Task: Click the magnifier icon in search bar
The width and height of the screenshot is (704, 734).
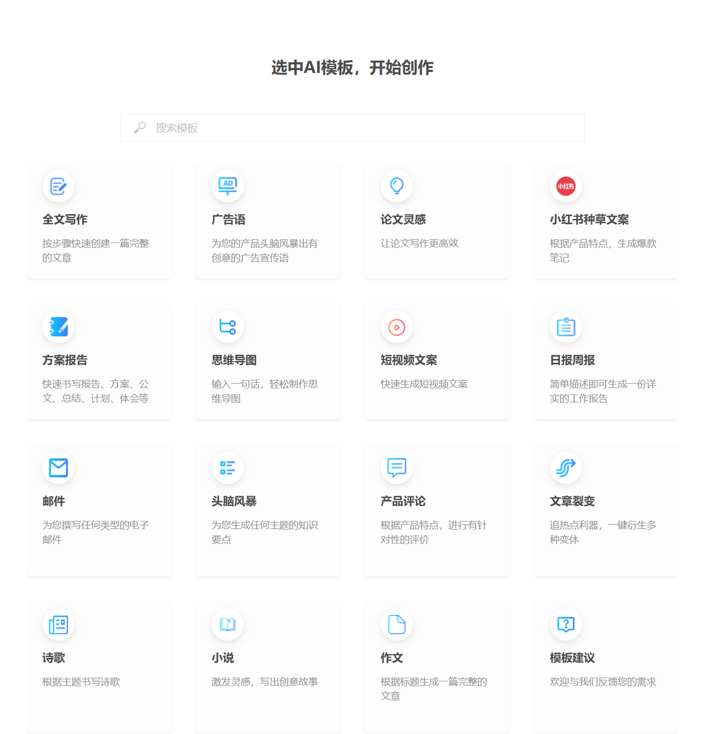Action: tap(140, 128)
